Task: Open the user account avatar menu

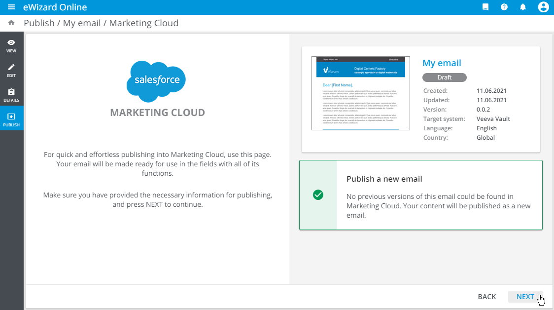Action: pos(543,7)
